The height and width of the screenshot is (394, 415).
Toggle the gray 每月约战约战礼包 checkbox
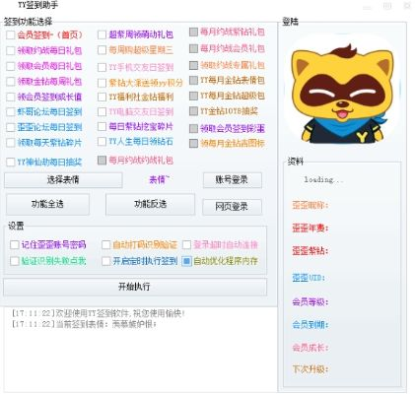[102, 161]
